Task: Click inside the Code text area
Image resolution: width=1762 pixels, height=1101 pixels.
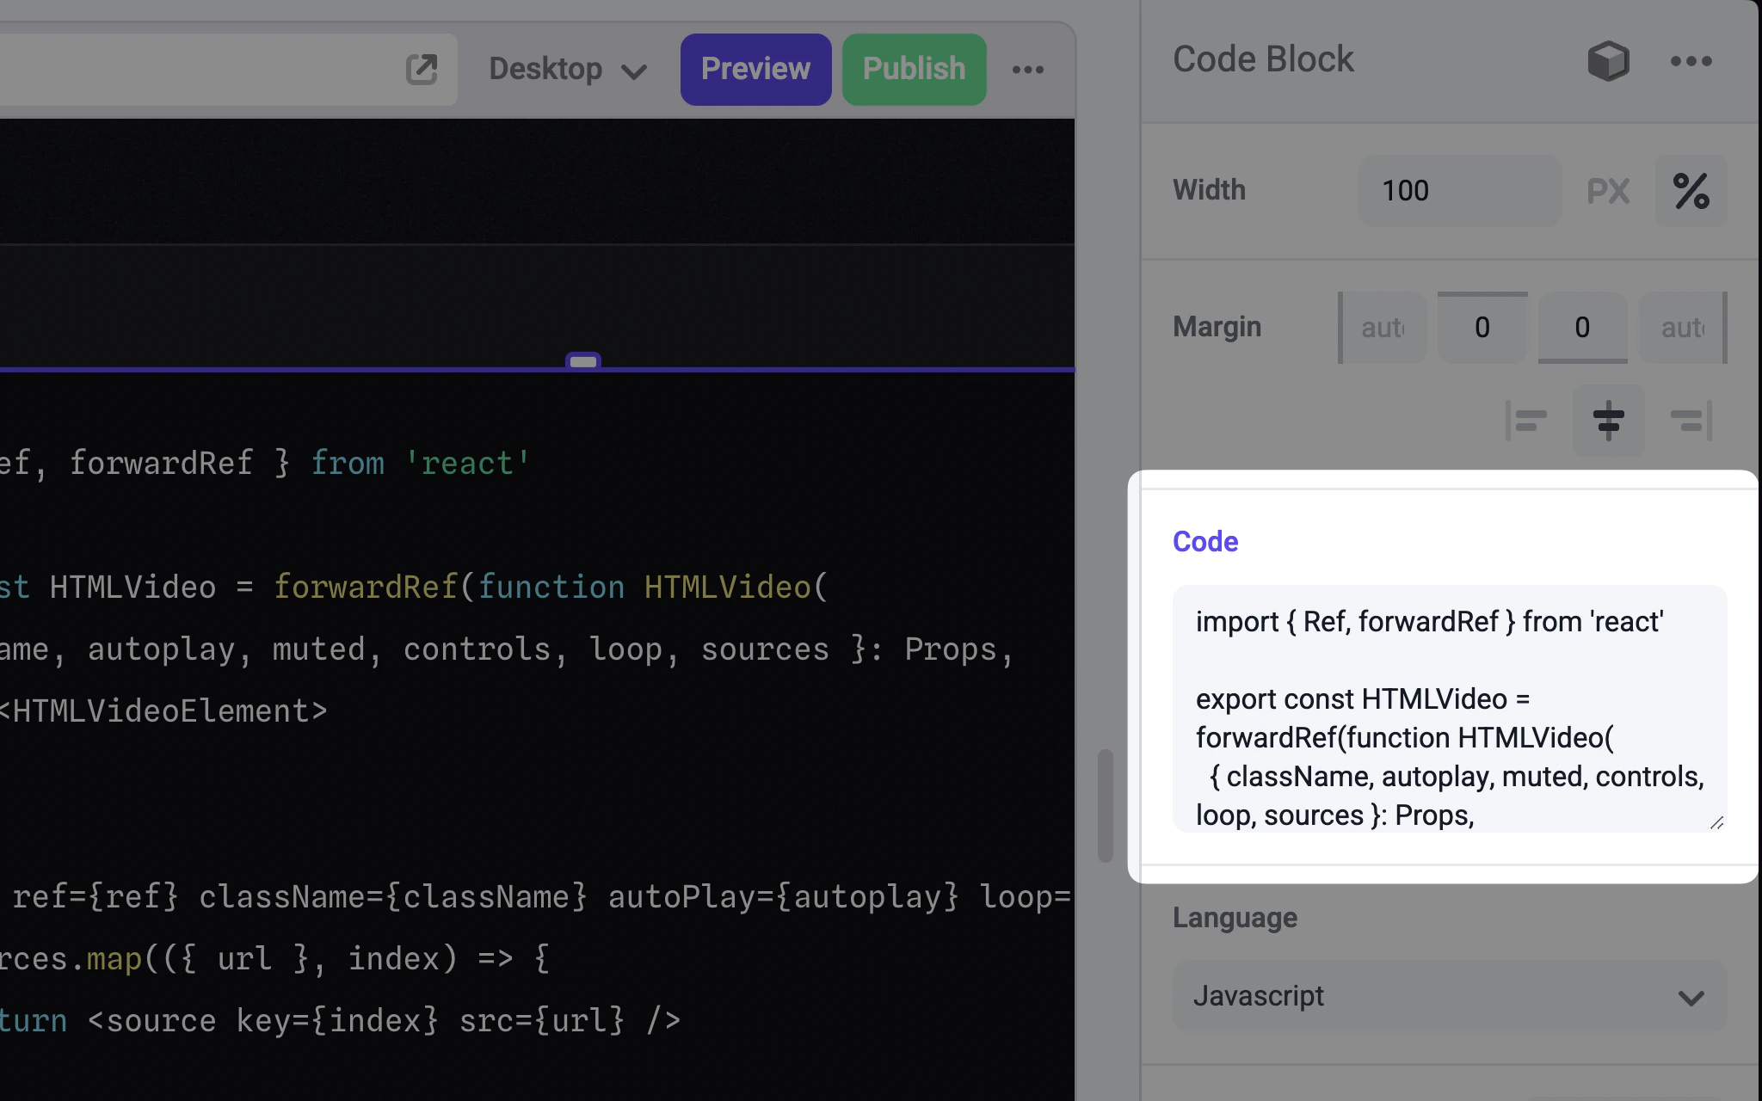Action: [x=1449, y=708]
